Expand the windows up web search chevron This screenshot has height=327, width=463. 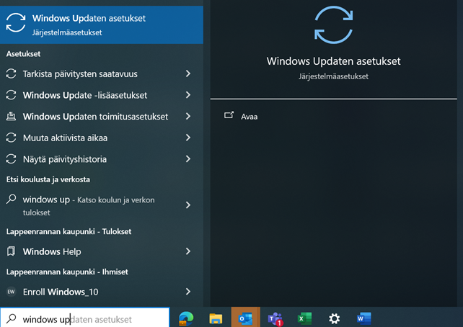pyautogui.click(x=188, y=205)
